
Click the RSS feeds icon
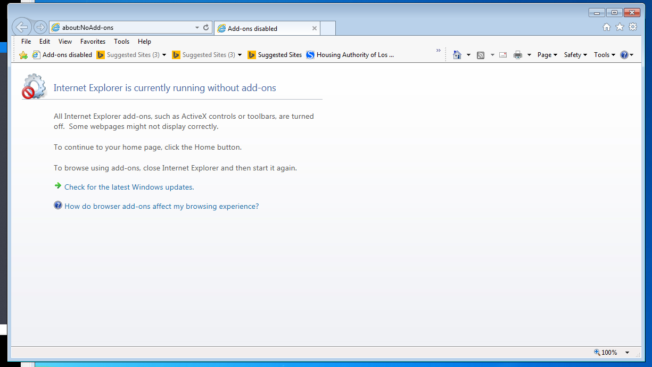point(481,55)
